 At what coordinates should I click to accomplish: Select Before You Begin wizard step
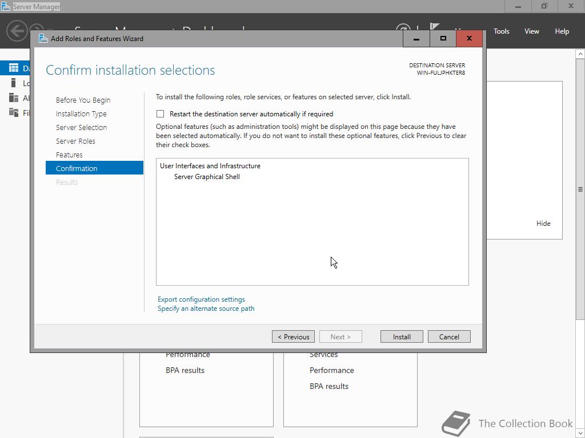point(83,100)
